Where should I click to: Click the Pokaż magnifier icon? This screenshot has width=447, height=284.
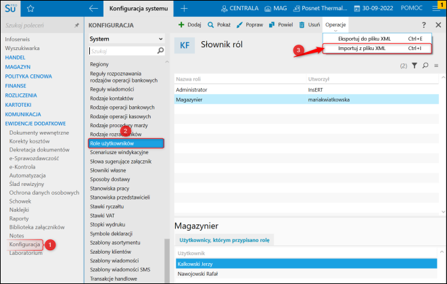pyautogui.click(x=211, y=25)
